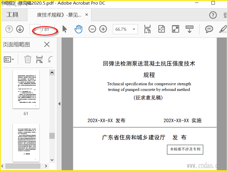Click the thumbnail vertical scrollbar handle
The width and height of the screenshot is (228, 171).
(52, 136)
